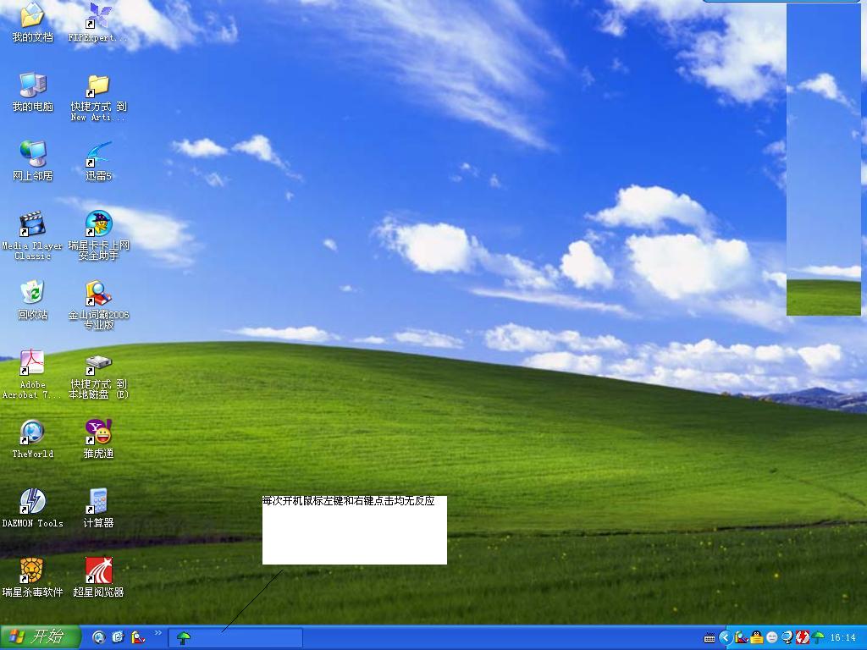
Task: Select the 我的电脑 desktop icon
Action: coord(32,85)
